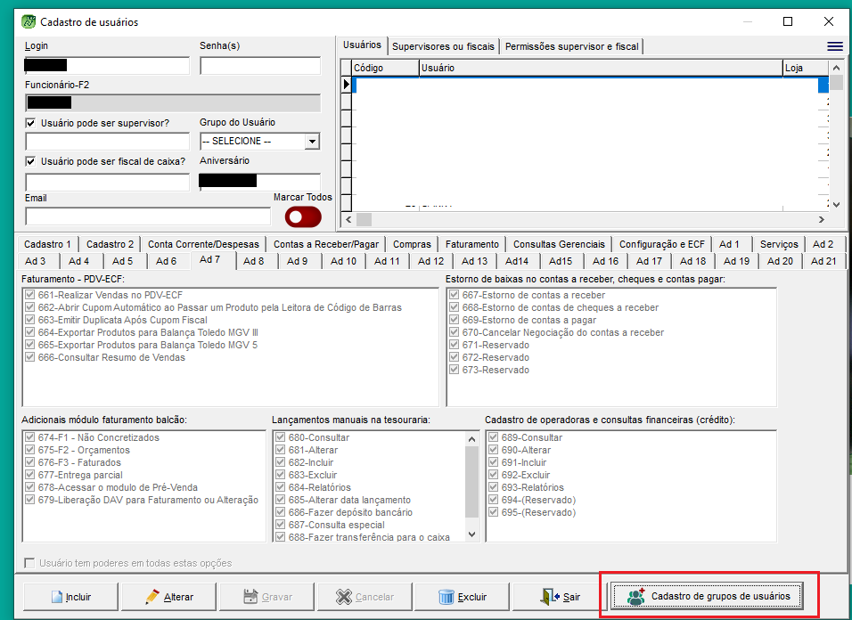This screenshot has height=620, width=852.
Task: Expand the Grupo do Usuário dropdown
Action: click(x=311, y=141)
